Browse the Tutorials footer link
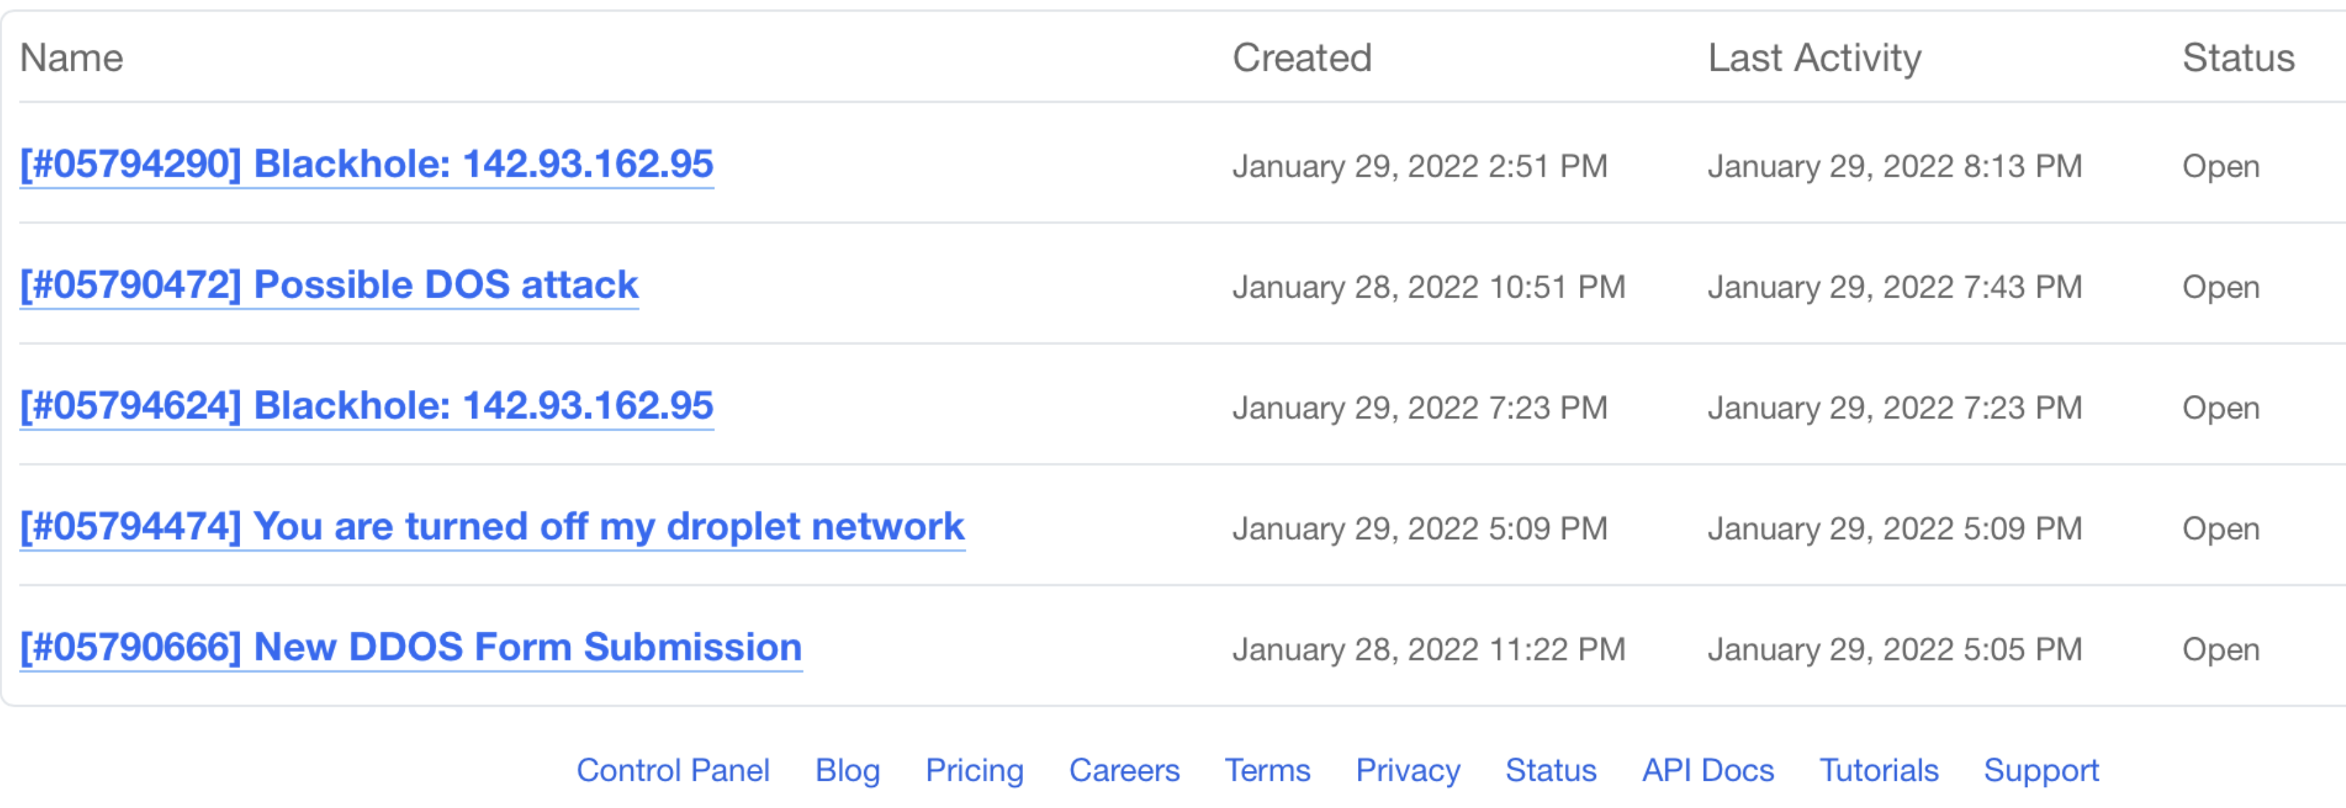The width and height of the screenshot is (2346, 808). click(x=1879, y=771)
